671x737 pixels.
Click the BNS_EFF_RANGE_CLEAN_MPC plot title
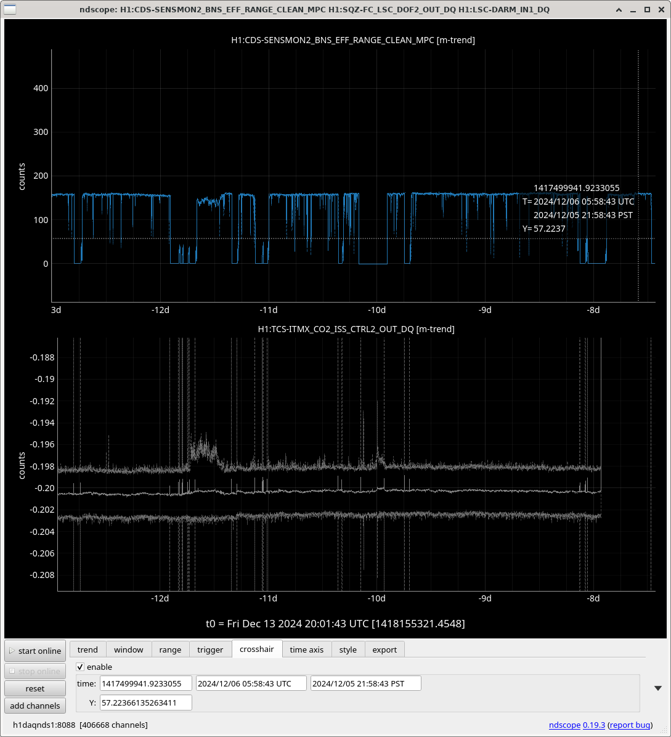coord(353,40)
